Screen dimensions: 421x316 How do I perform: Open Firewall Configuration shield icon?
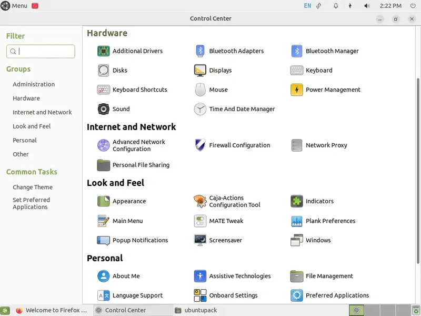(x=200, y=145)
